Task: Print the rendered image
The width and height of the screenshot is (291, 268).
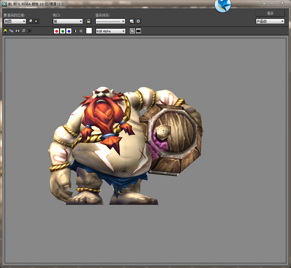Action: 24,31
